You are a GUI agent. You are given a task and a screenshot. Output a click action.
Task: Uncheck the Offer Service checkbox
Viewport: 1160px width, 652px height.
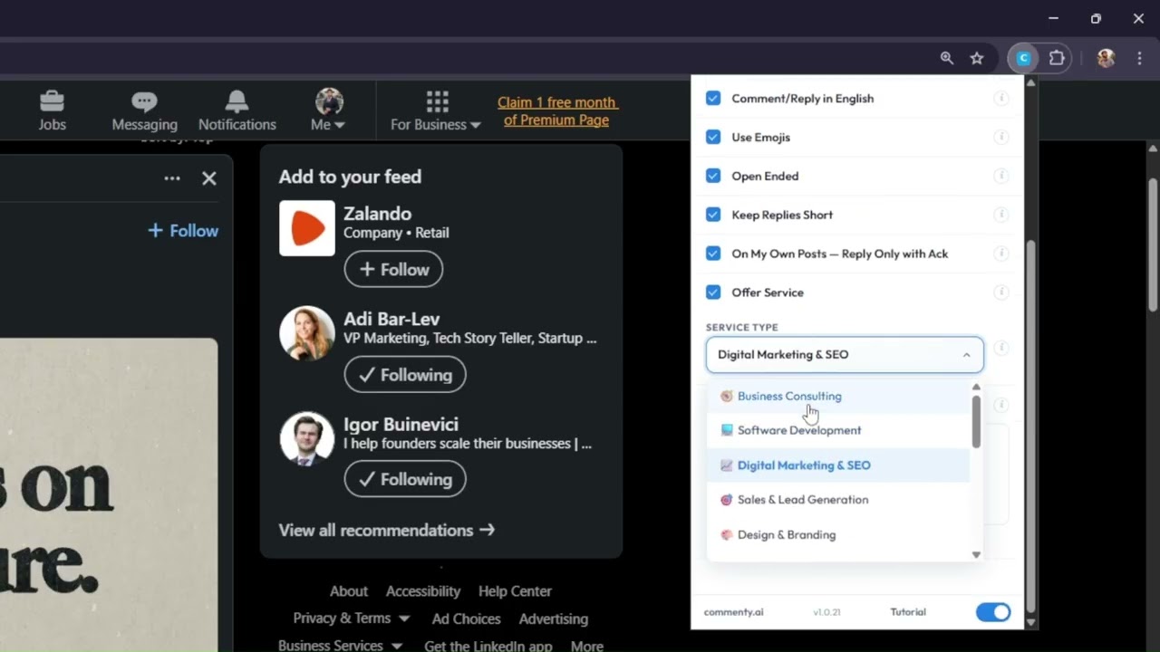click(713, 292)
